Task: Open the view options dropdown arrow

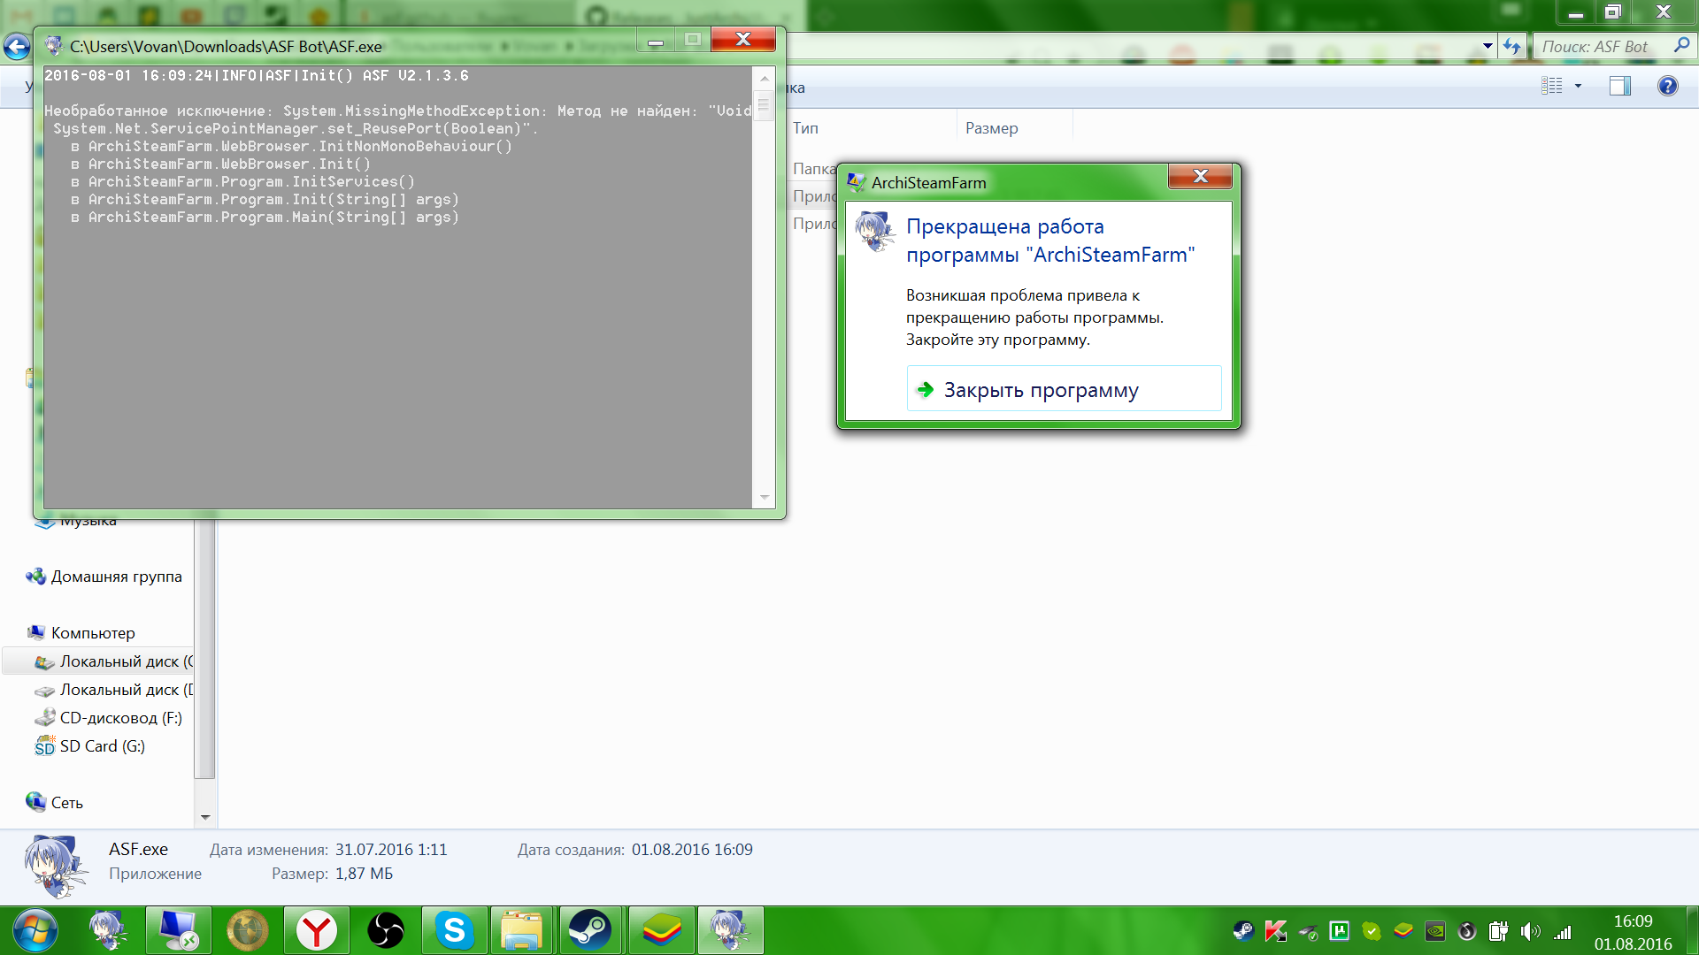Action: point(1578,86)
